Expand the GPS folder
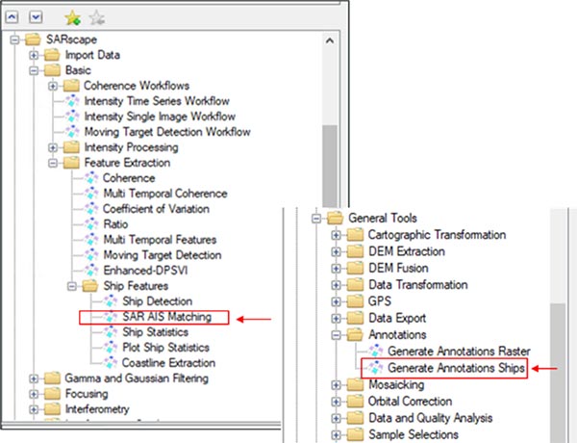Image resolution: width=577 pixels, height=443 pixels. point(336,301)
